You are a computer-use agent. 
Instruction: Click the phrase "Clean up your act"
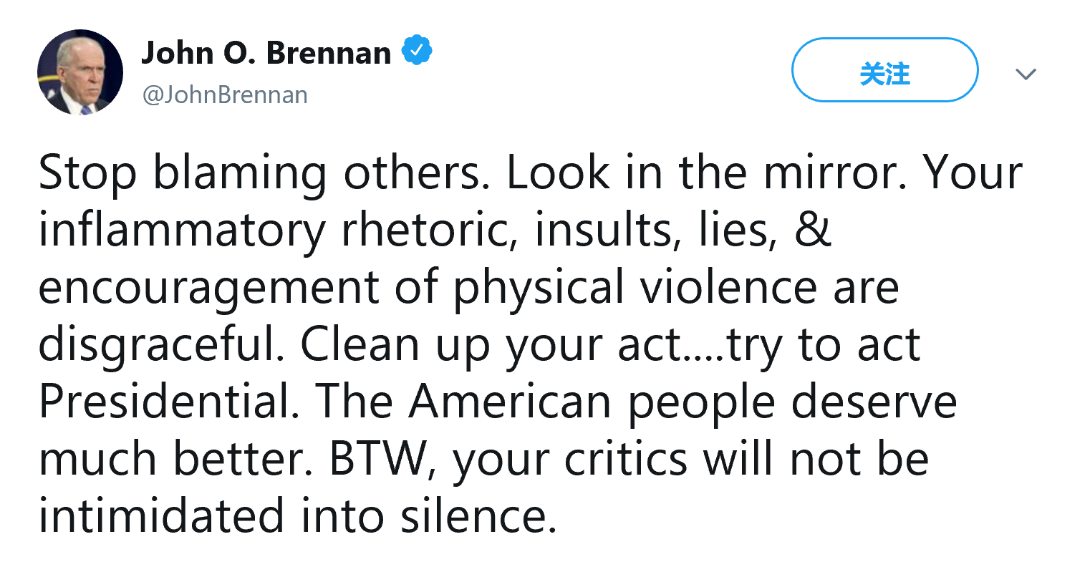click(491, 345)
